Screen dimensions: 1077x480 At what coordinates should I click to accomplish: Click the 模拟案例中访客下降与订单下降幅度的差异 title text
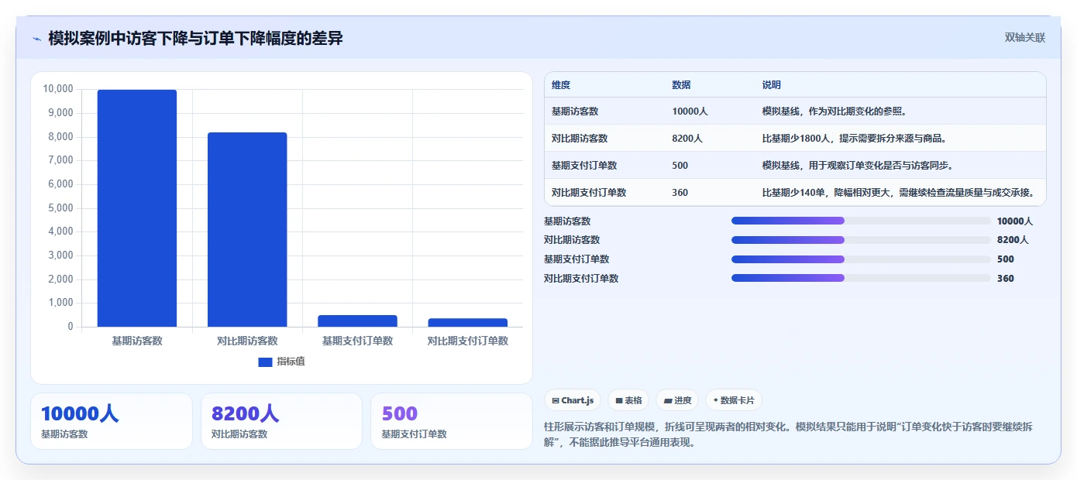(x=195, y=38)
